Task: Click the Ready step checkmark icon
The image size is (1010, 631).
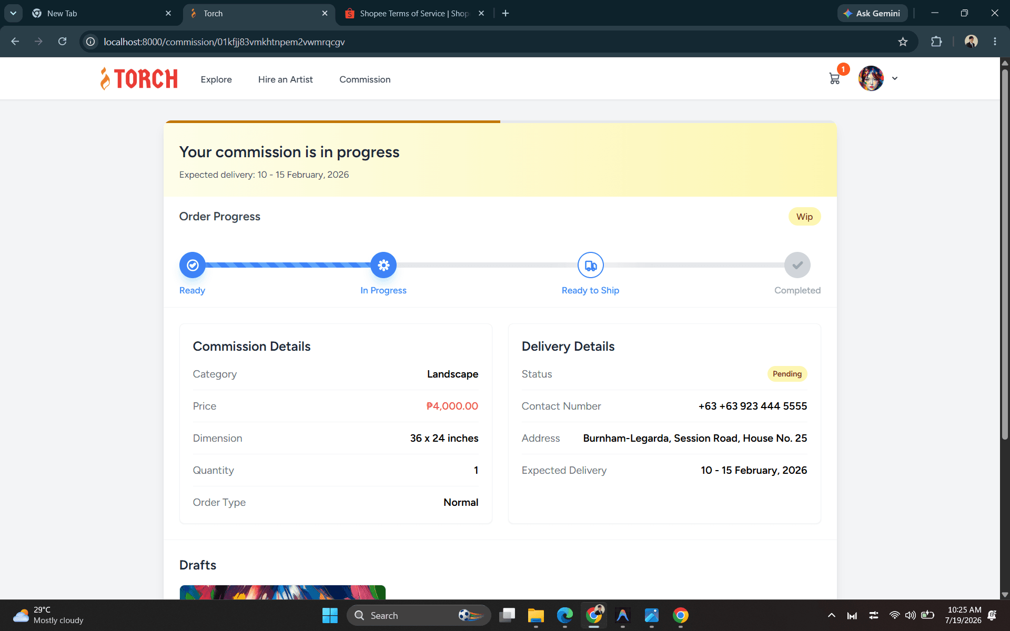Action: 193,265
